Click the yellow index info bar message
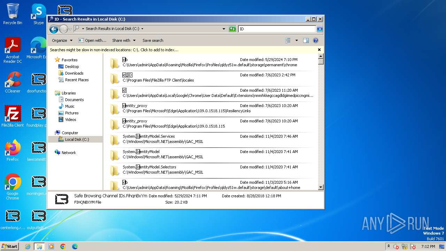Viewport: 446px width, 251px height. [x=114, y=50]
